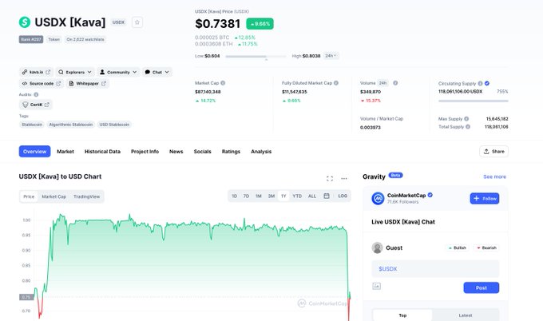Open the News tab

tap(176, 152)
